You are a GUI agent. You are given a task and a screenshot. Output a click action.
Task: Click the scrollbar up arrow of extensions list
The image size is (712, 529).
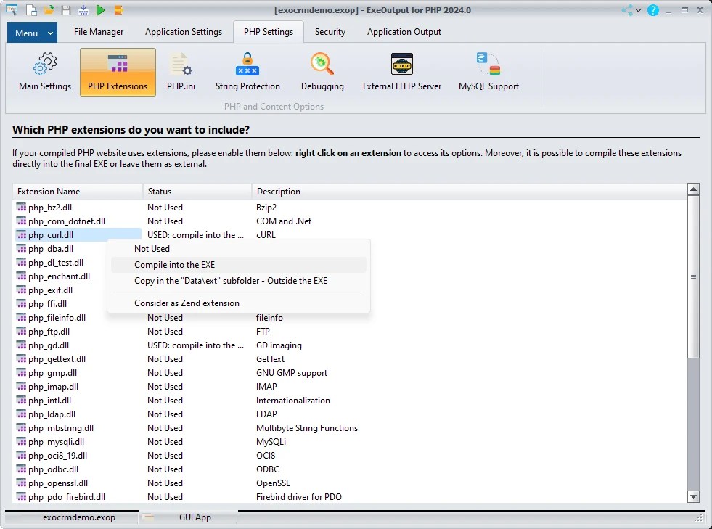click(693, 189)
